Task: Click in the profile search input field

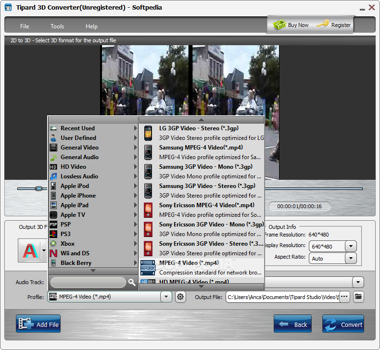Action: click(x=88, y=282)
